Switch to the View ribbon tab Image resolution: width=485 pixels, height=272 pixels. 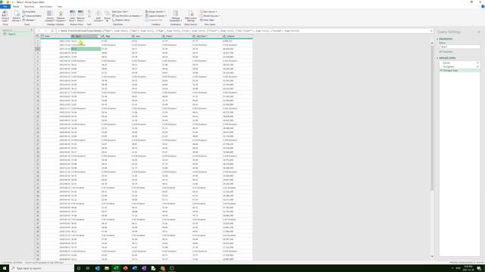pyautogui.click(x=60, y=7)
